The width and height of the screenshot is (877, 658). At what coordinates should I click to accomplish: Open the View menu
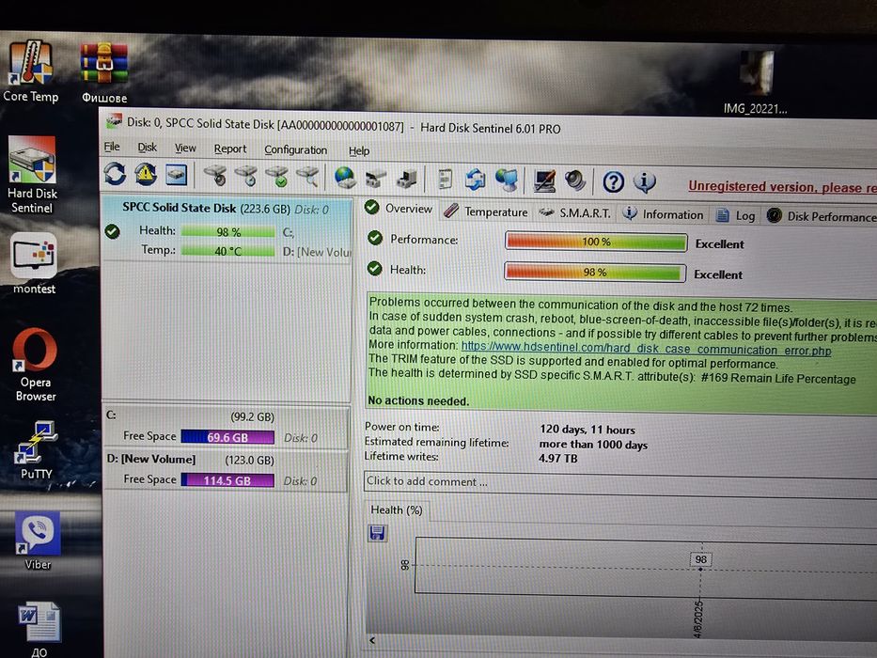(185, 149)
